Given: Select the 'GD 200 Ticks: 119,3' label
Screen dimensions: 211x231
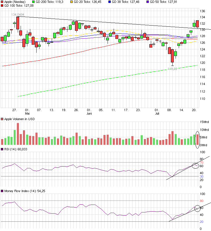Looking at the screenshot, I should (50, 2).
